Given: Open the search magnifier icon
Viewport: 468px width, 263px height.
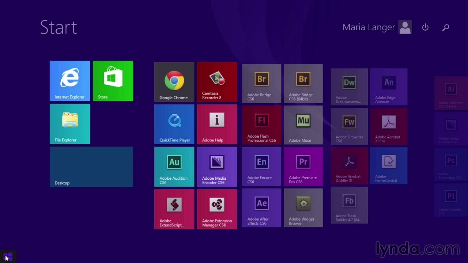Looking at the screenshot, I should (x=446, y=27).
